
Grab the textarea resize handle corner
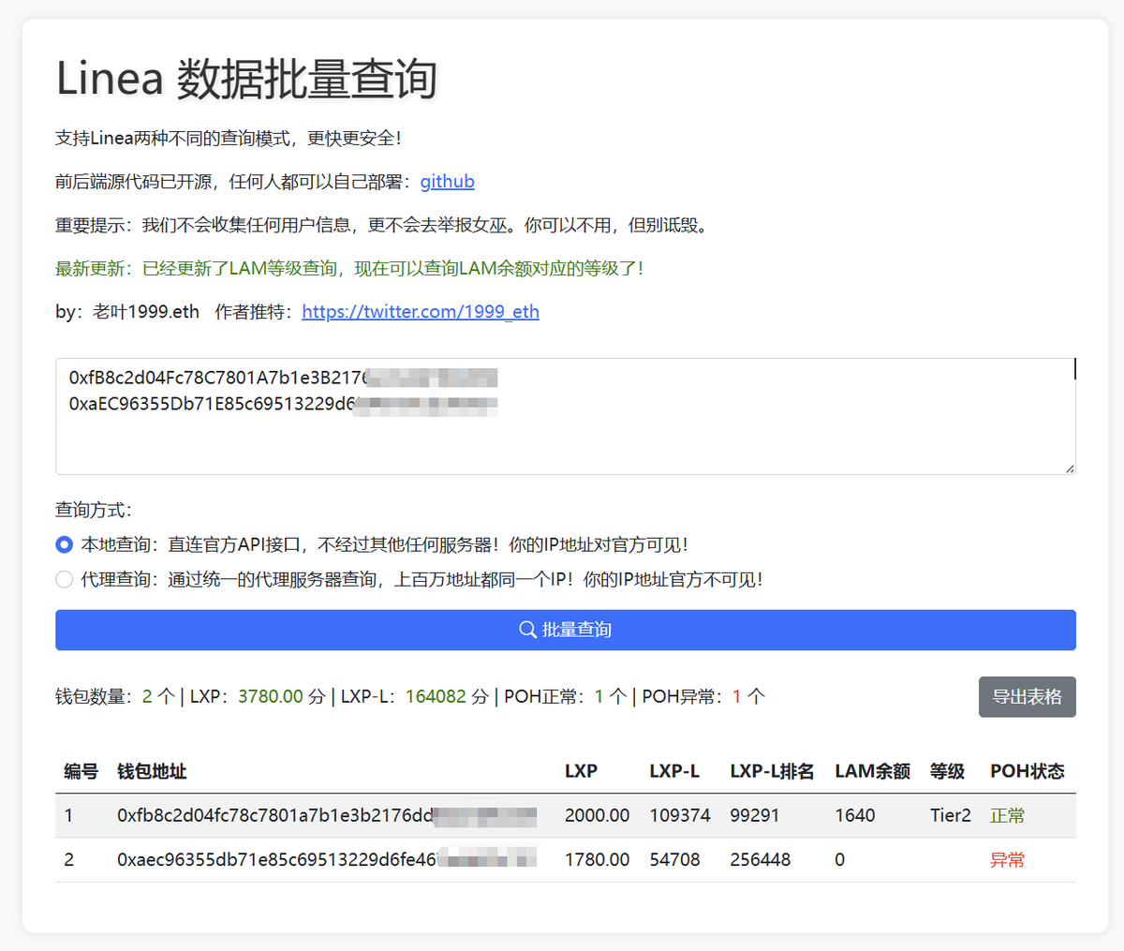click(x=1069, y=468)
